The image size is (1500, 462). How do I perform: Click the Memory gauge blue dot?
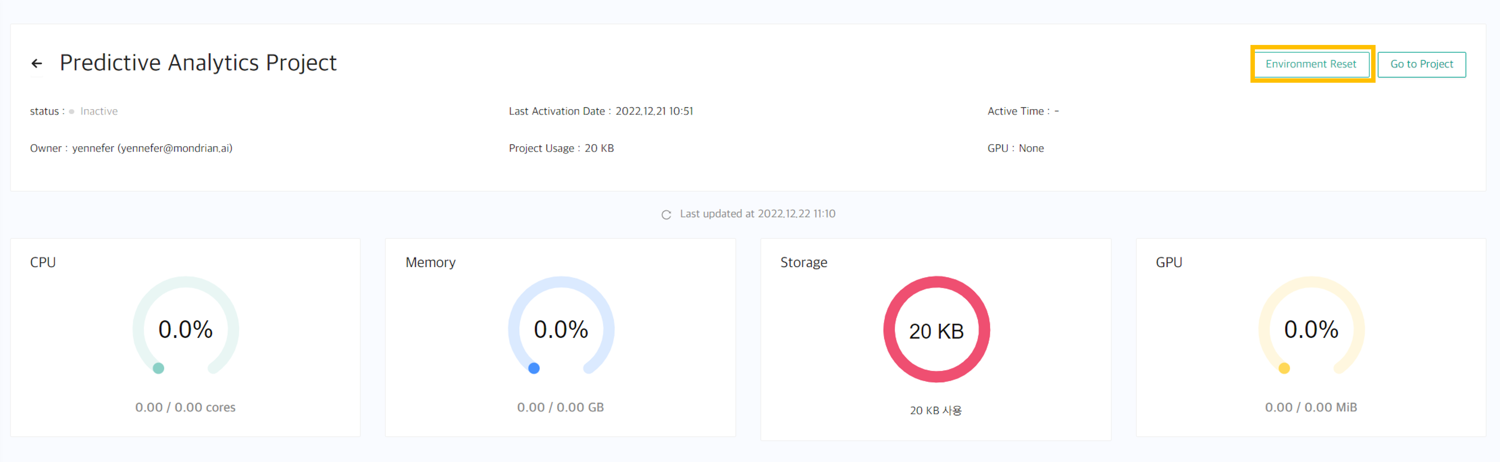coord(534,368)
